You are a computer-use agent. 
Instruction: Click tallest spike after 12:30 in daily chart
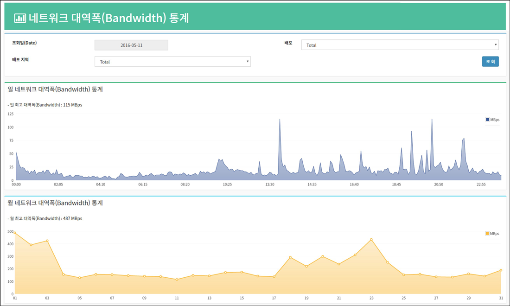click(x=280, y=120)
